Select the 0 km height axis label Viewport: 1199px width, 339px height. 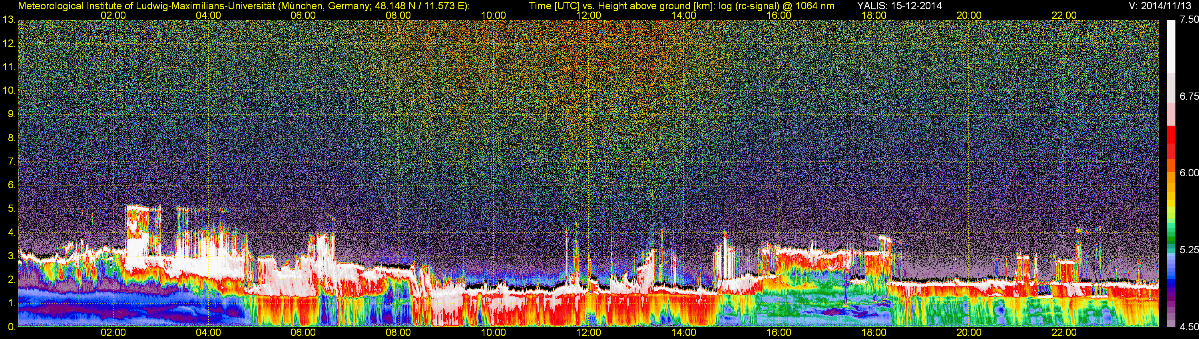point(11,327)
